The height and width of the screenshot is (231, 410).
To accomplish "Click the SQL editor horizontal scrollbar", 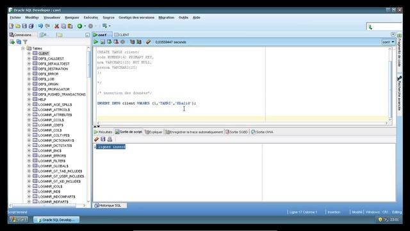I will point(242,123).
